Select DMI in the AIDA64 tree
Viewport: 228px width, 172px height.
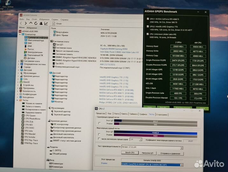(30, 43)
